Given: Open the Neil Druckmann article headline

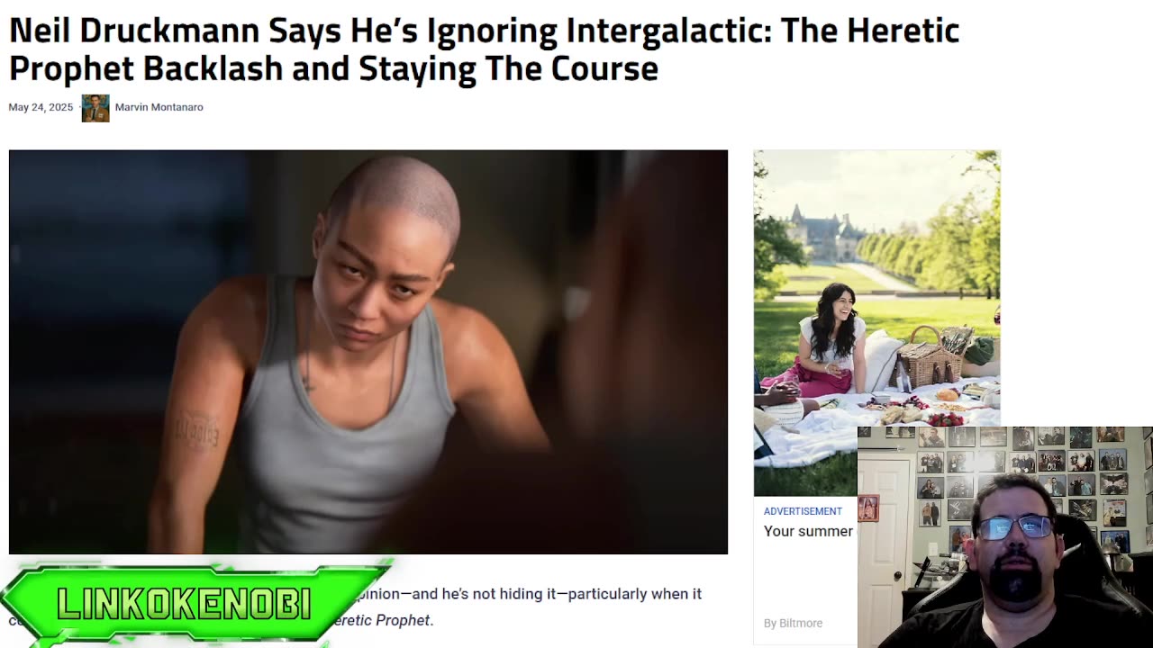Looking at the screenshot, I should click(x=484, y=49).
